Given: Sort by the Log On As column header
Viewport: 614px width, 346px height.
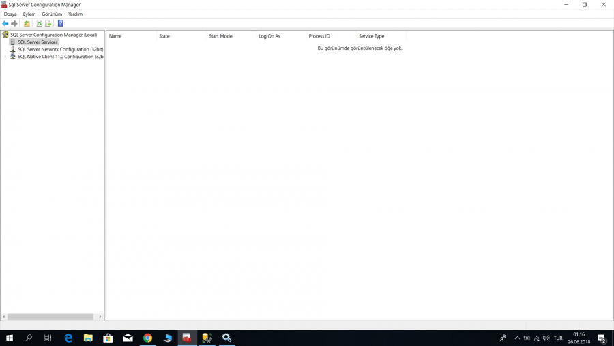Looking at the screenshot, I should tap(281, 36).
